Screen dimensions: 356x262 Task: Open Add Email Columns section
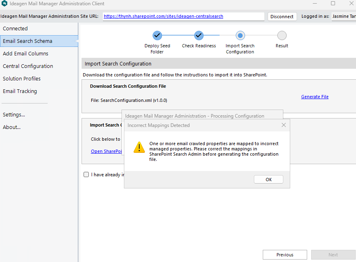[x=39, y=53]
